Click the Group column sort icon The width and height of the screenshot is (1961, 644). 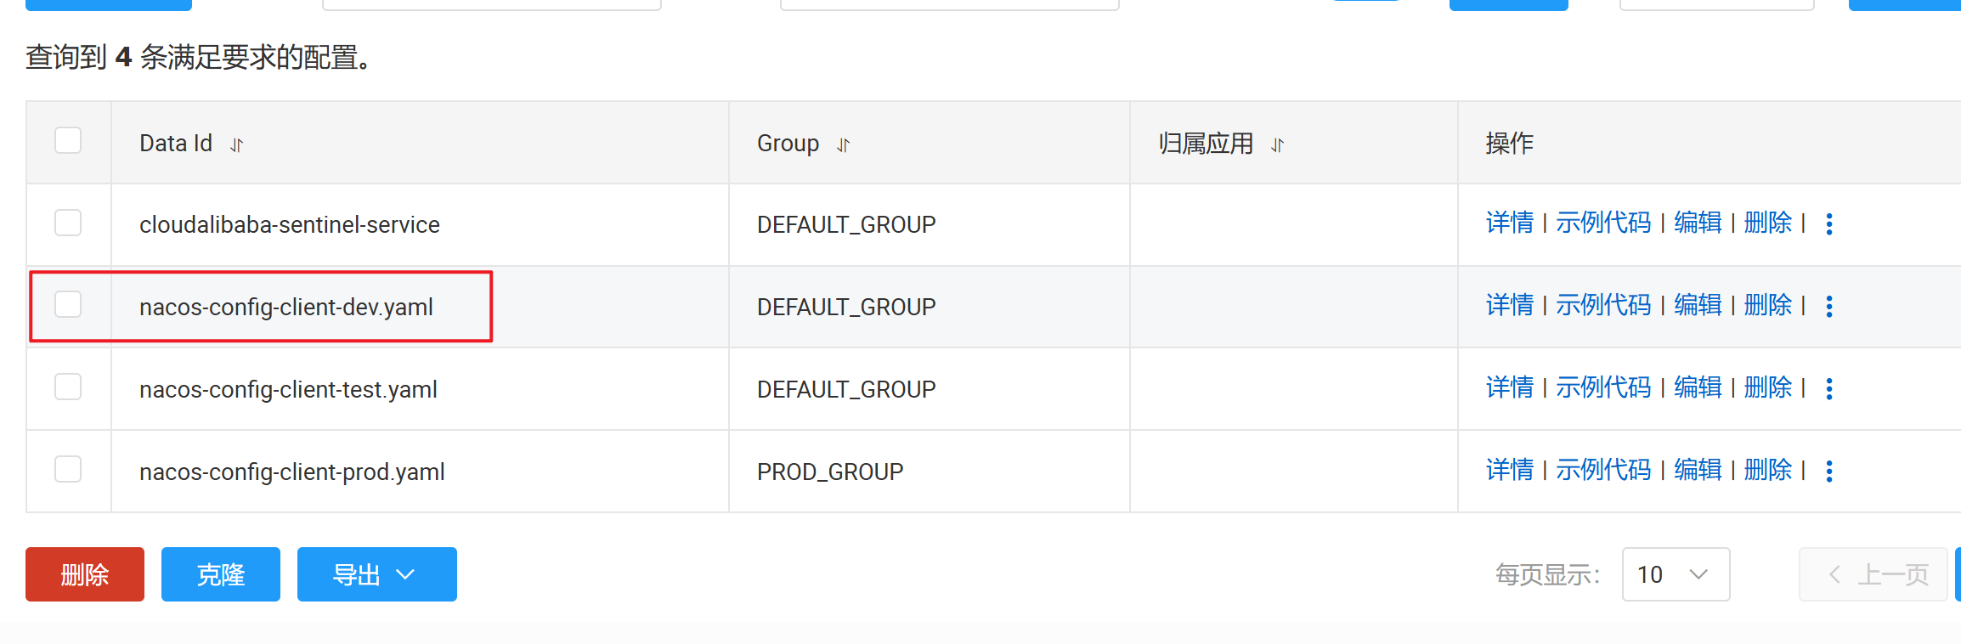coord(843,145)
